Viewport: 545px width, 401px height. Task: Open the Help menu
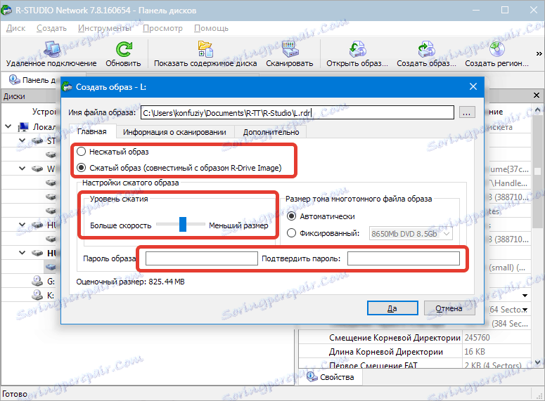(211, 28)
